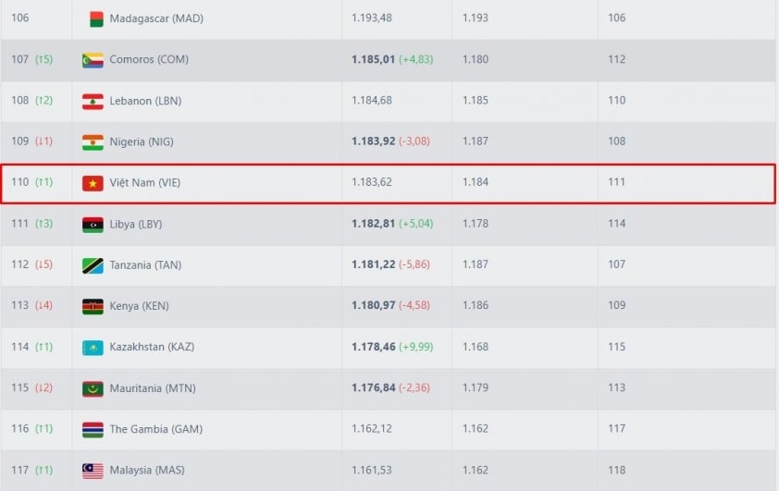Click Libya's rank cell 111
The width and height of the screenshot is (779, 491).
pyautogui.click(x=19, y=224)
